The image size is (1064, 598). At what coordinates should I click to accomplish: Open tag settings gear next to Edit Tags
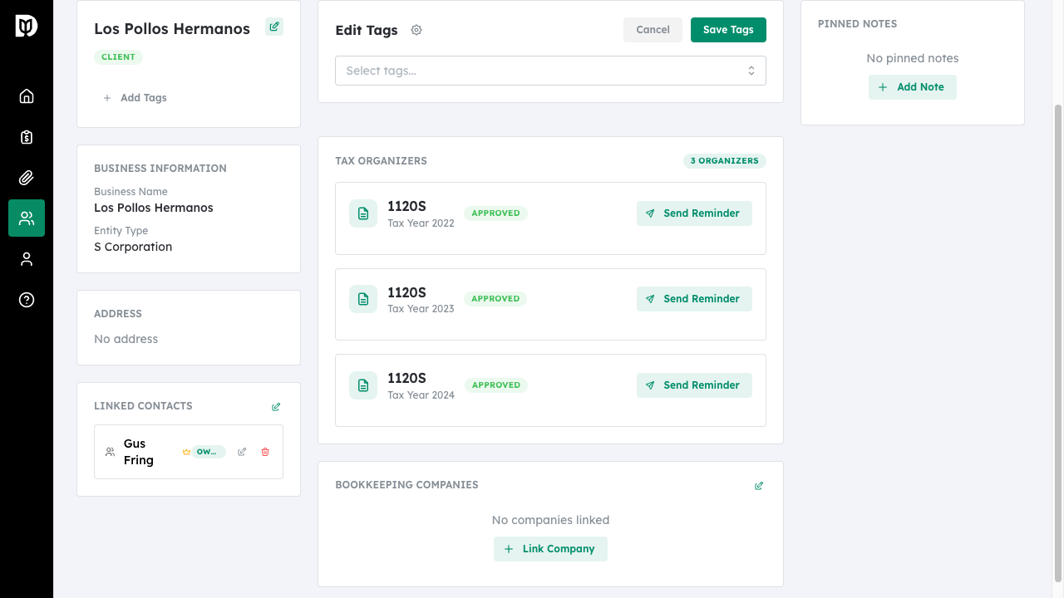pyautogui.click(x=416, y=30)
